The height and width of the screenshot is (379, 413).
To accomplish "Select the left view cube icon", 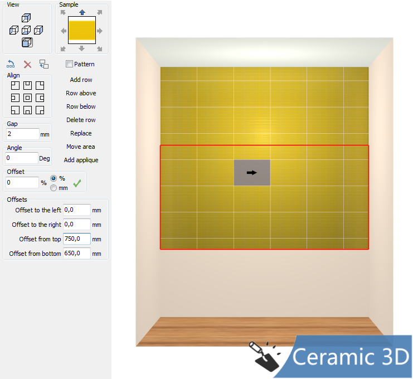I will pos(14,30).
